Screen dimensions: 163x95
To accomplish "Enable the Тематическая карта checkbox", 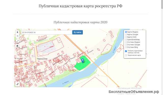I will point(126,55).
